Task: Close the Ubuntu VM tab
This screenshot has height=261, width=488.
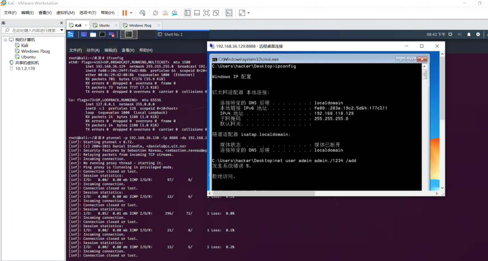Action: (116, 25)
